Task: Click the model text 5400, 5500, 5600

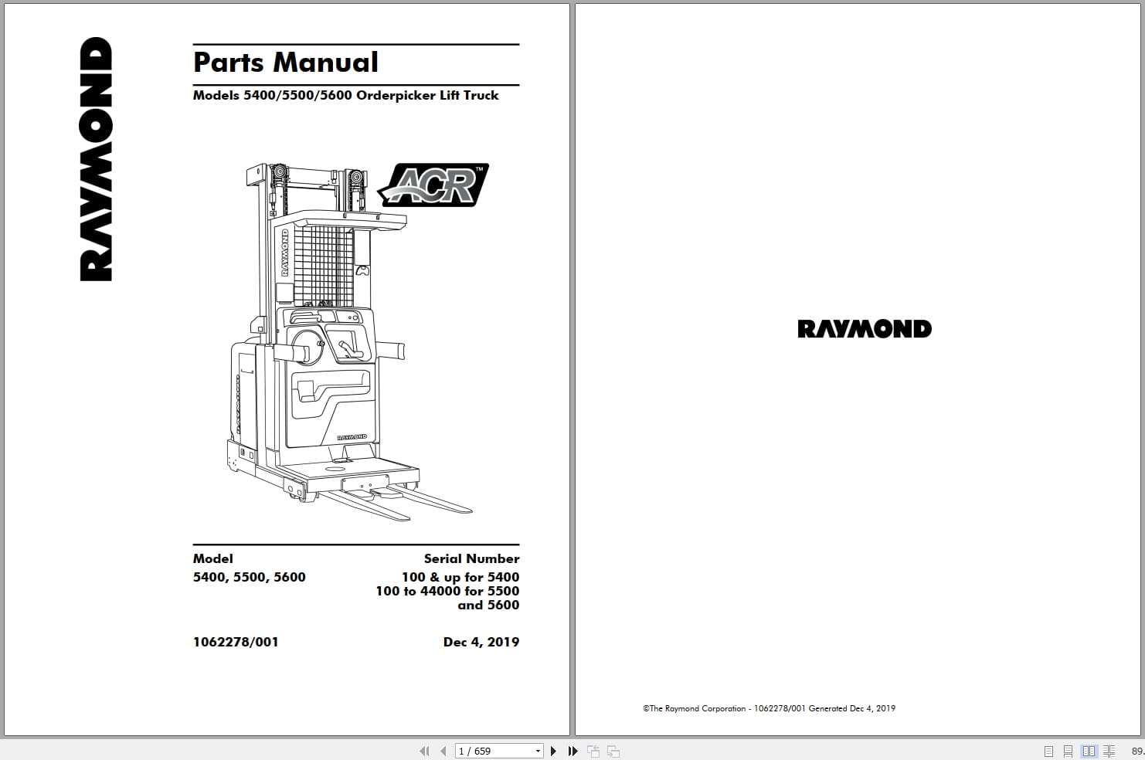Action: 250,577
